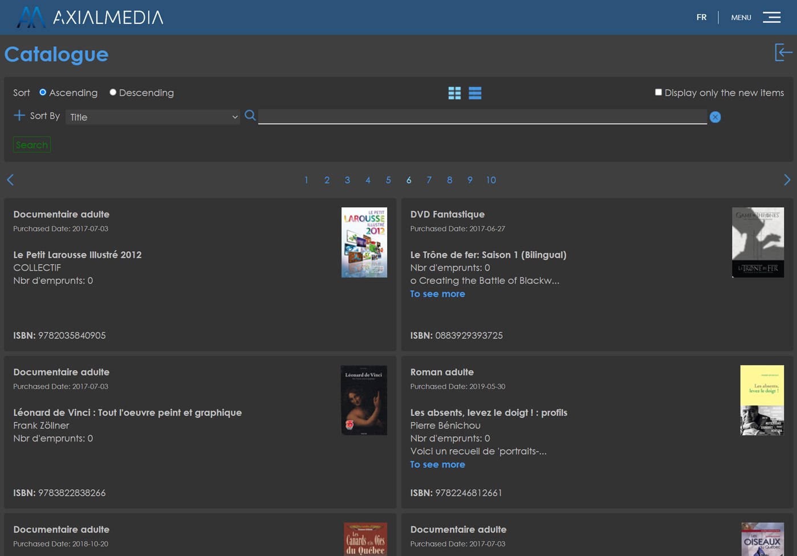The width and height of the screenshot is (797, 556).
Task: Expand To see more for Les absents
Action: pos(437,464)
